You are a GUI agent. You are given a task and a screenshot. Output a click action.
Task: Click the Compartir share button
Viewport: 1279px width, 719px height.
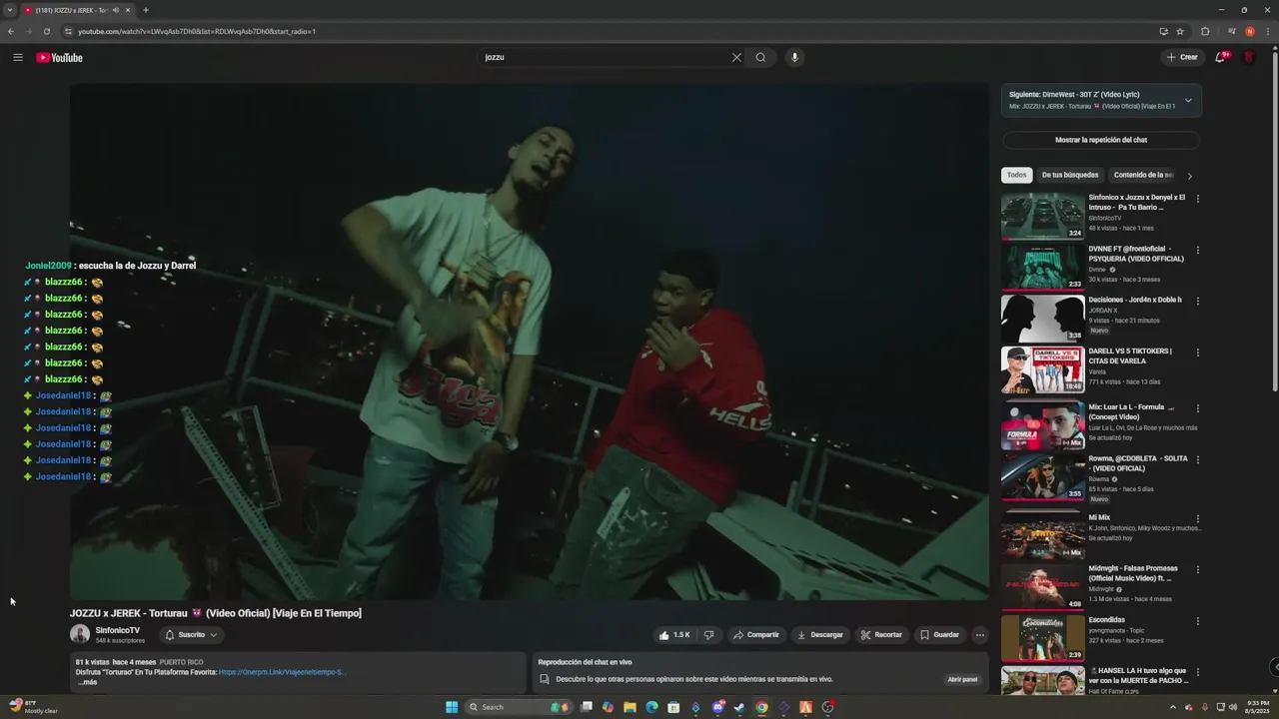coord(755,635)
